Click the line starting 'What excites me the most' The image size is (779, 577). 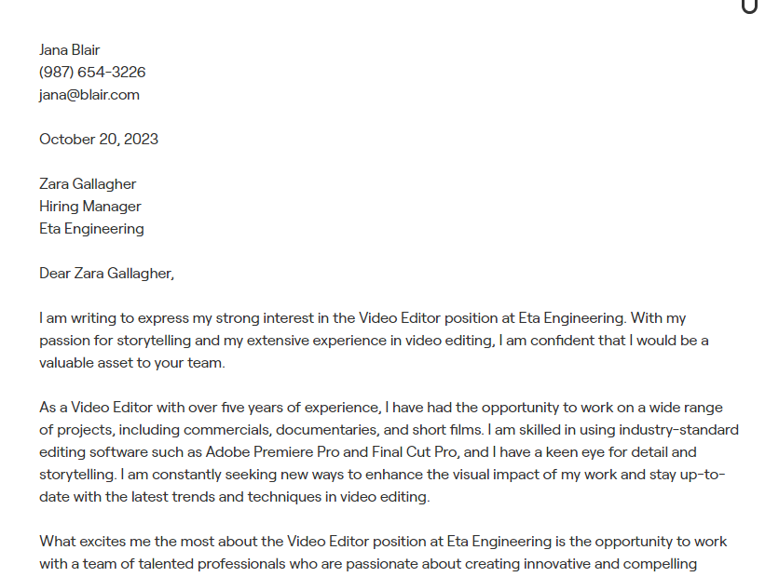pyautogui.click(x=383, y=542)
